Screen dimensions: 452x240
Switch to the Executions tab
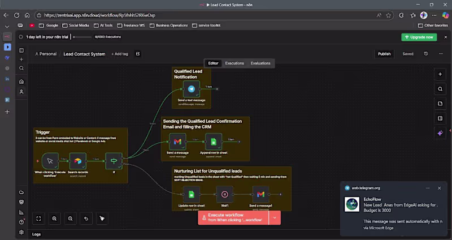coord(234,63)
